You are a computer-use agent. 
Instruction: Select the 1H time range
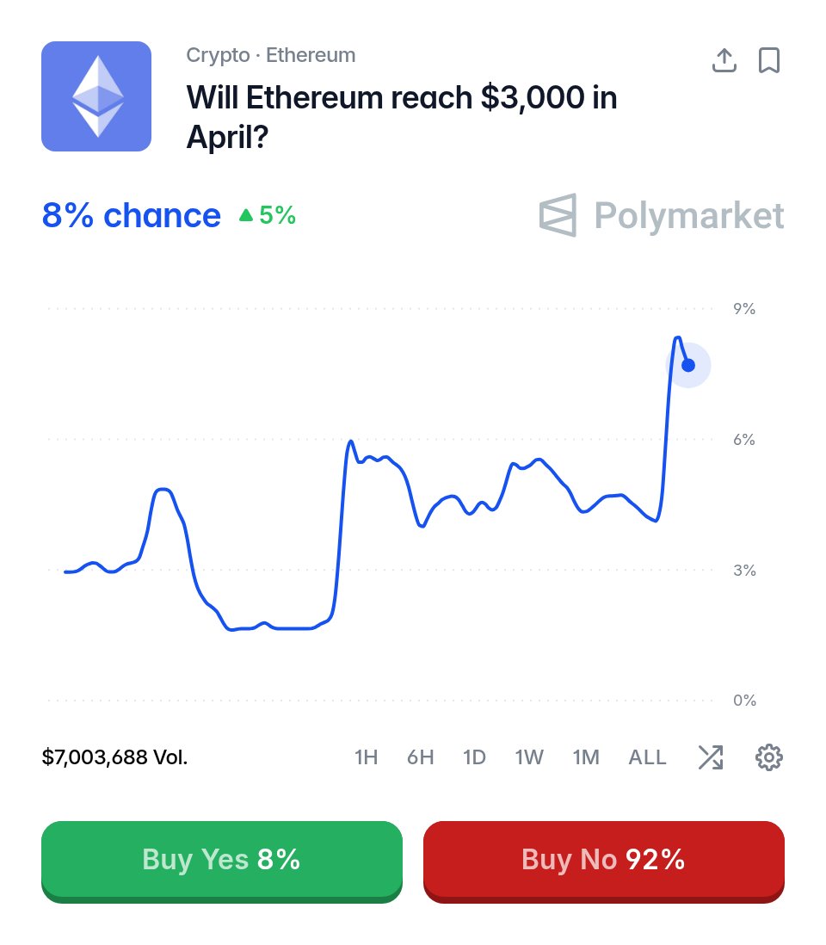[366, 757]
